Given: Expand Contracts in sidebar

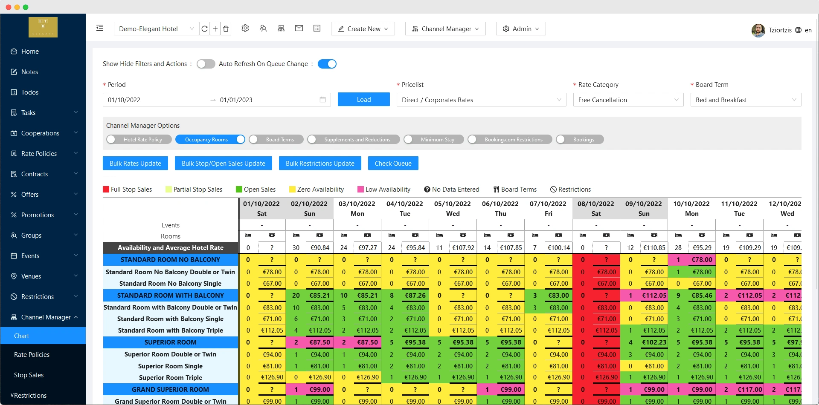Looking at the screenshot, I should pos(43,174).
